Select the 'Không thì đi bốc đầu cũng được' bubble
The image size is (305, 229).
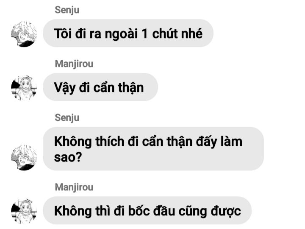coord(147,210)
